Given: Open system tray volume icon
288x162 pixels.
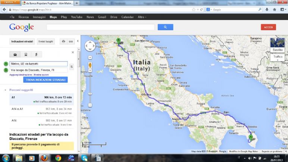Looking at the screenshot, I should point(250,158).
